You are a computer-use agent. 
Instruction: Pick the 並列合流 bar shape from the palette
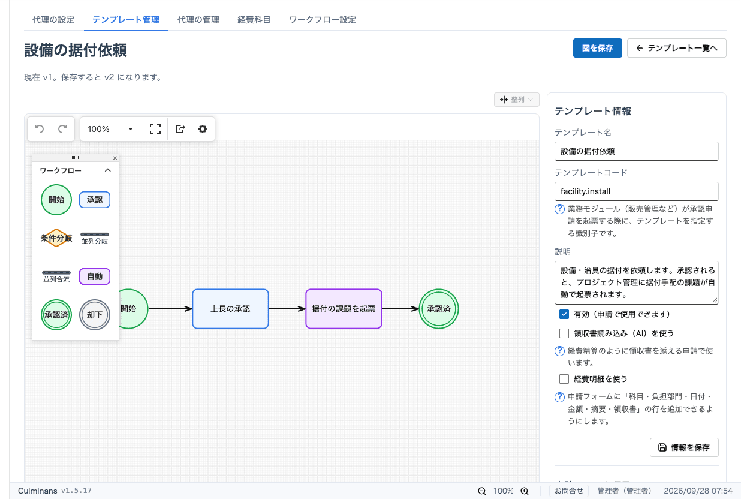56,276
